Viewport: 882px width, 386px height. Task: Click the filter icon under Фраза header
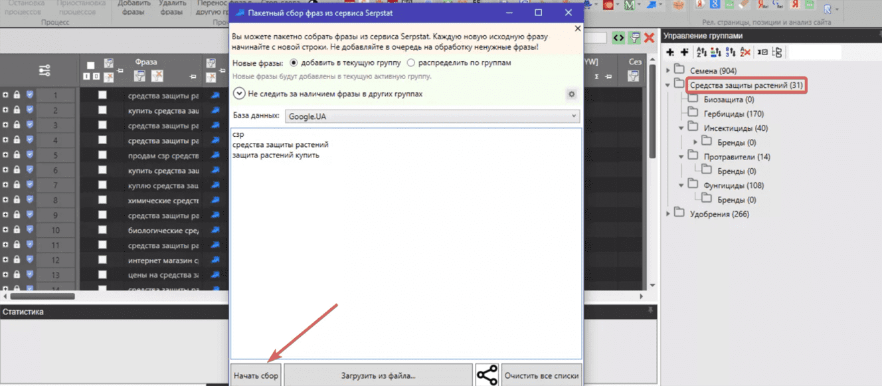140,76
